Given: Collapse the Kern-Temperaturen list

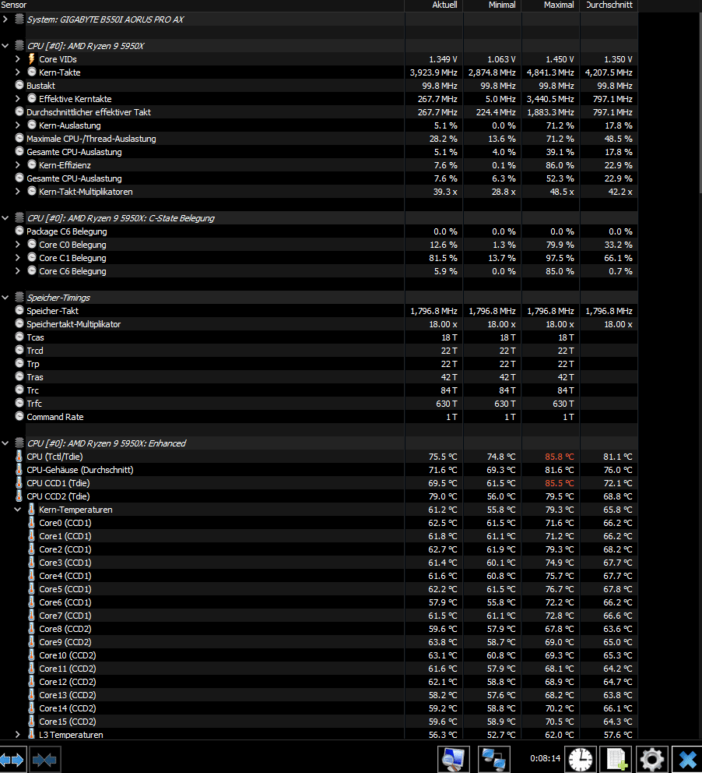Looking at the screenshot, I should coord(18,510).
